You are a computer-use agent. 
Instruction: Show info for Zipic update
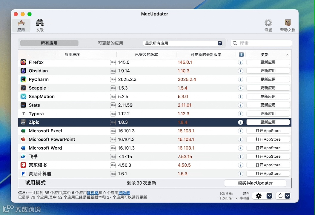(x=240, y=122)
